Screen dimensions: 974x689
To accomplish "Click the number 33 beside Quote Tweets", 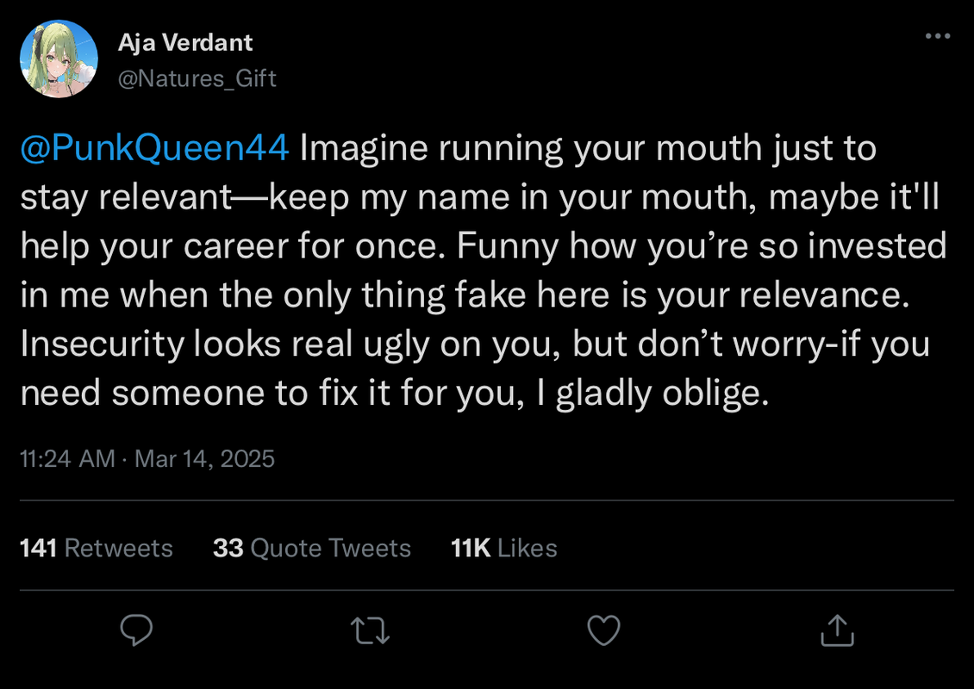I will tap(228, 548).
